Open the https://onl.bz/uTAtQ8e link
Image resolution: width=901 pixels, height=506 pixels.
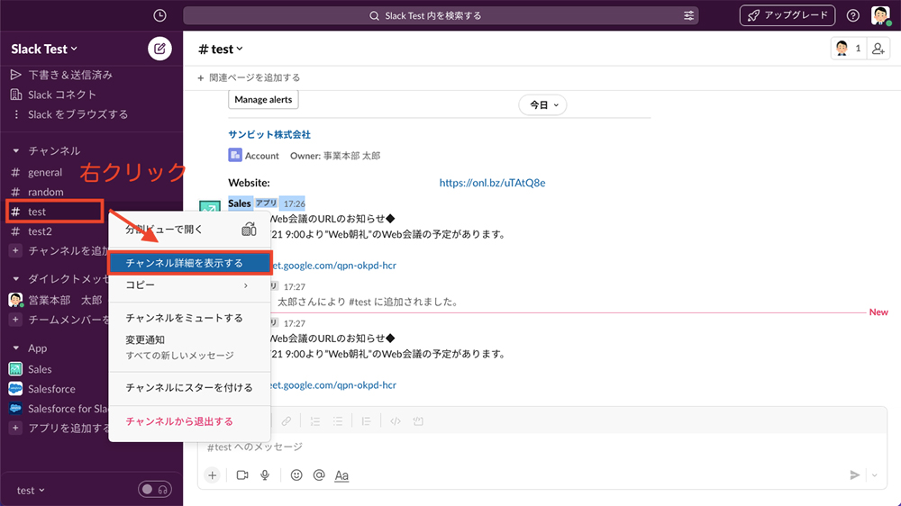(493, 183)
